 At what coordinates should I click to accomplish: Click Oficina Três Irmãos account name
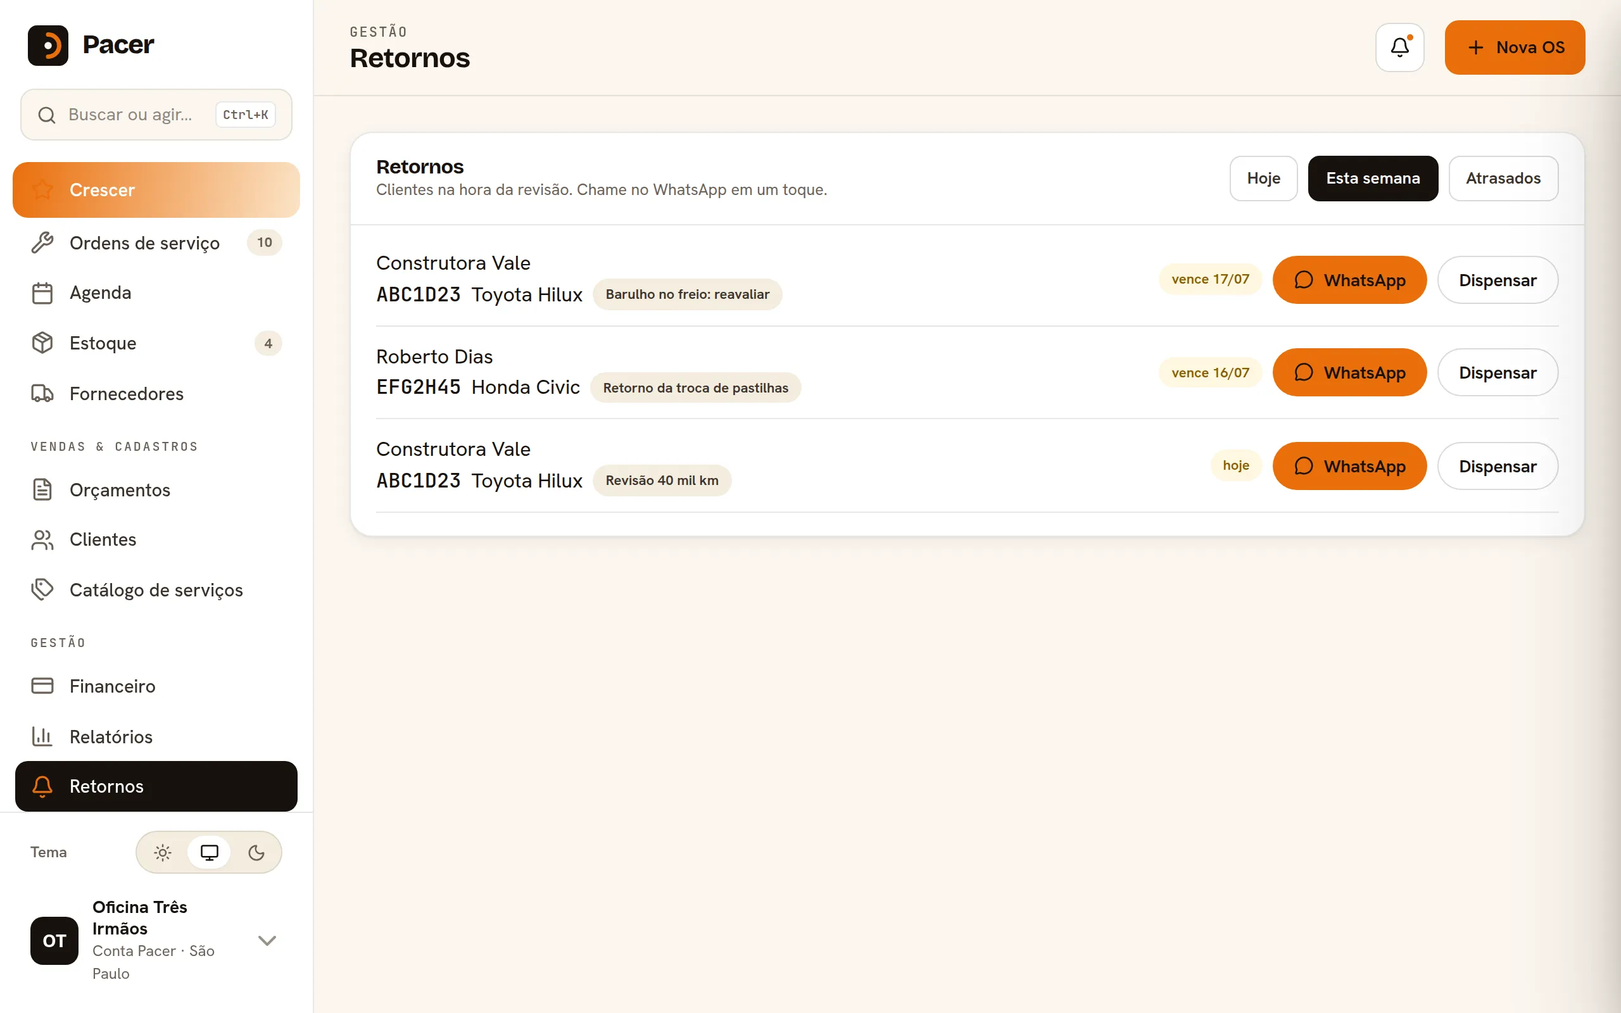139,918
